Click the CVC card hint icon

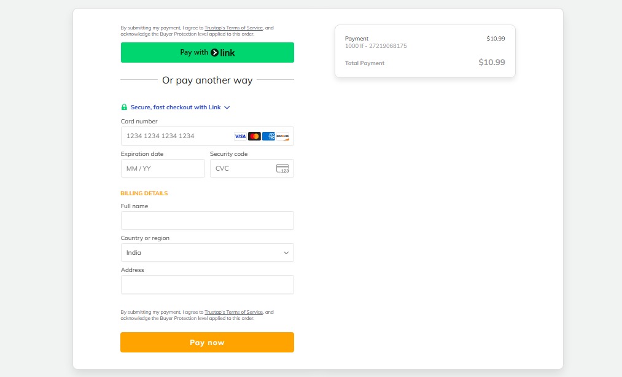[282, 168]
